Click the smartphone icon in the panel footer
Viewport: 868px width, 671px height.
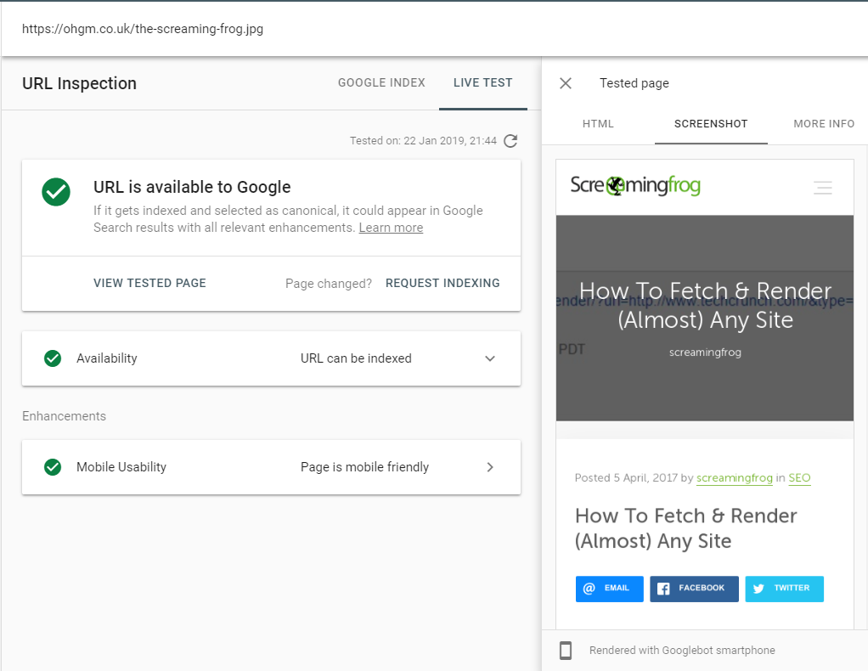coord(565,651)
